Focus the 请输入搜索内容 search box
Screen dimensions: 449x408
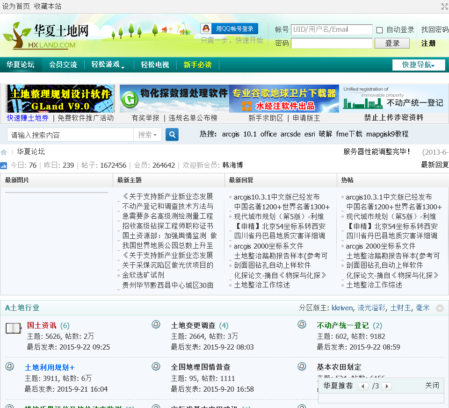pos(71,135)
